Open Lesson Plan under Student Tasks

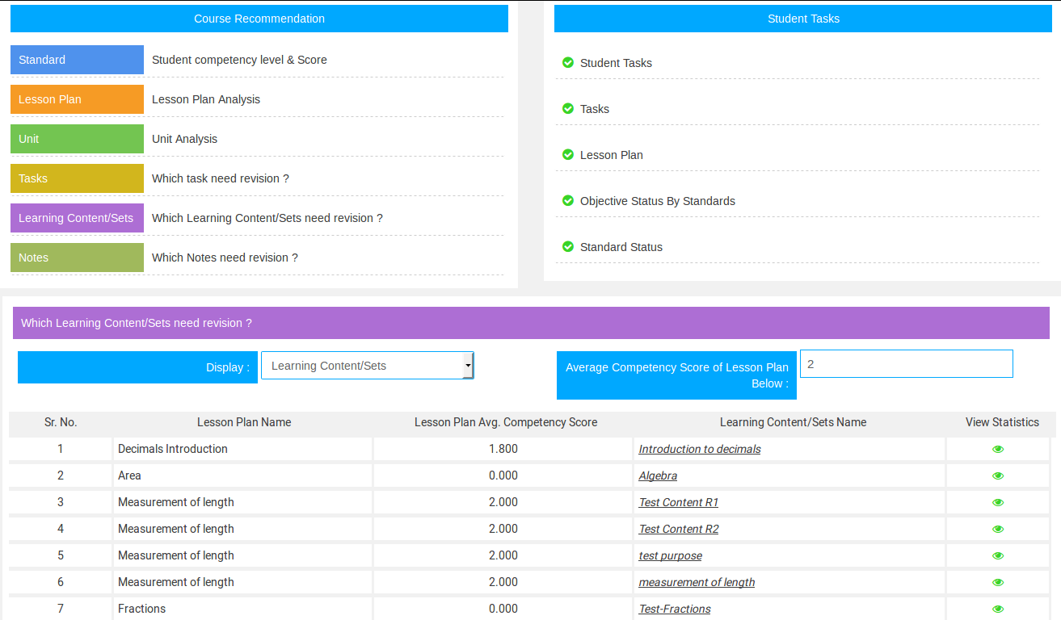tap(611, 155)
